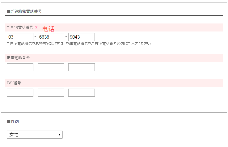
Task: Select the first FAX番号 input box
Action: click(20, 93)
